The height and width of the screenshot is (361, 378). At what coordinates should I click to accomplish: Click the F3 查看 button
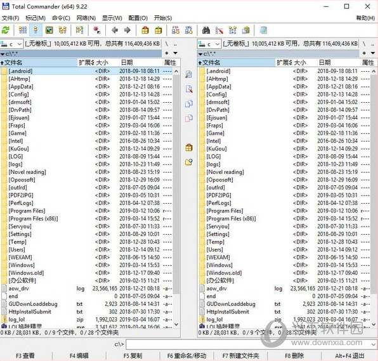[x=25, y=356]
